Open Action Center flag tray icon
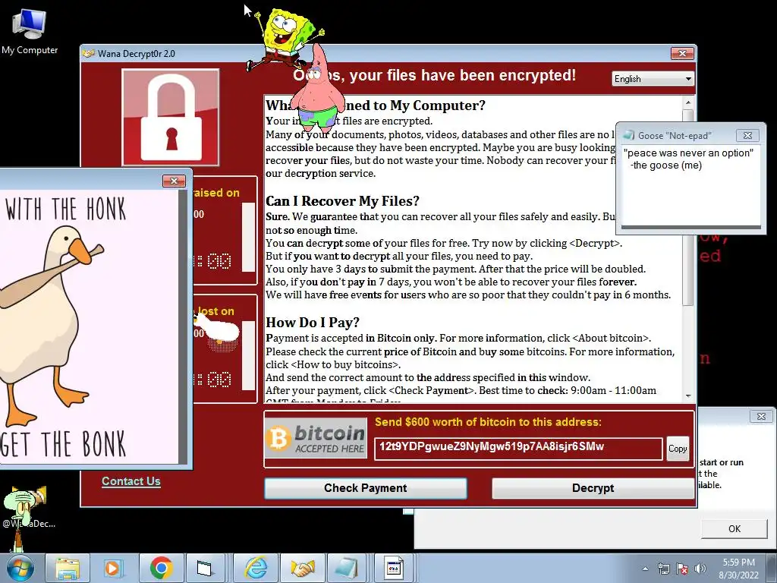 click(x=682, y=569)
